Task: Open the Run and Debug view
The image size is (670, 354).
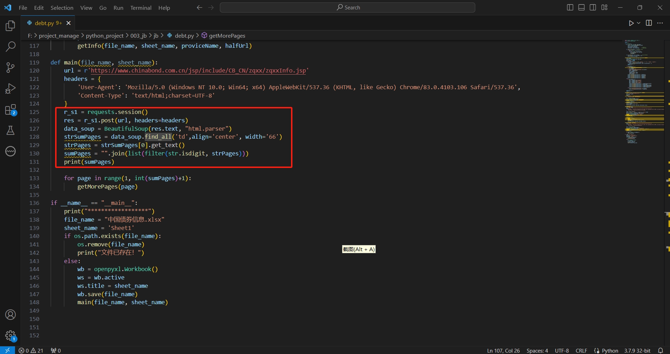Action: coord(10,88)
